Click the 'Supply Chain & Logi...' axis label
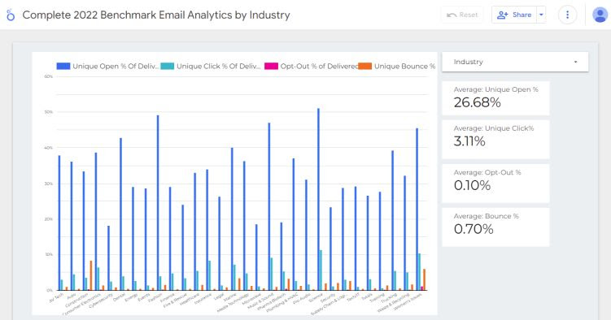 pyautogui.click(x=328, y=304)
